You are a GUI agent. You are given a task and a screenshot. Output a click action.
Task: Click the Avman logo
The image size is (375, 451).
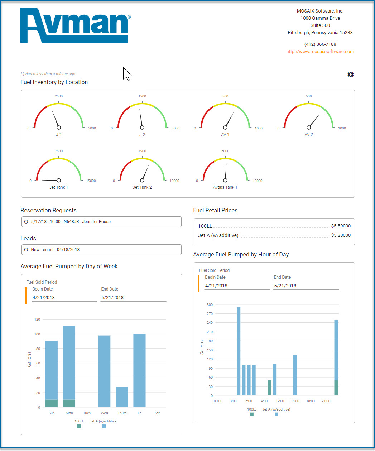(x=74, y=25)
